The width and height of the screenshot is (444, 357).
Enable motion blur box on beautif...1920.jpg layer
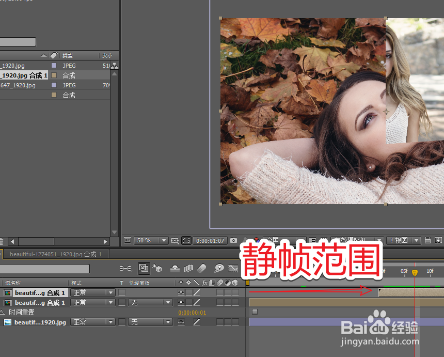(x=220, y=322)
